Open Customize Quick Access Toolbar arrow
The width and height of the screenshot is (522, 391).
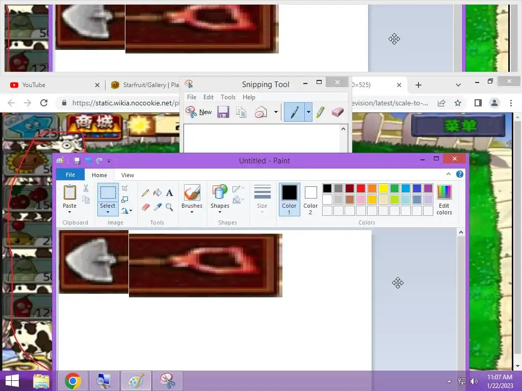click(109, 161)
